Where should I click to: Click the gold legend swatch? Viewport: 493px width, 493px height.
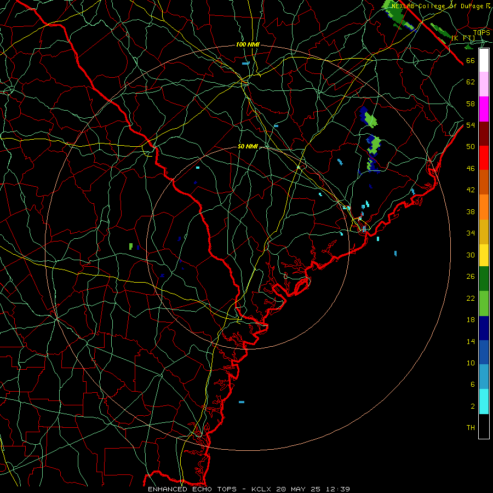click(x=484, y=232)
